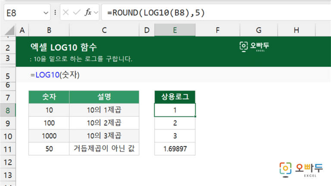Select column H header
Viewport: 331px width, 186px height.
click(x=297, y=30)
